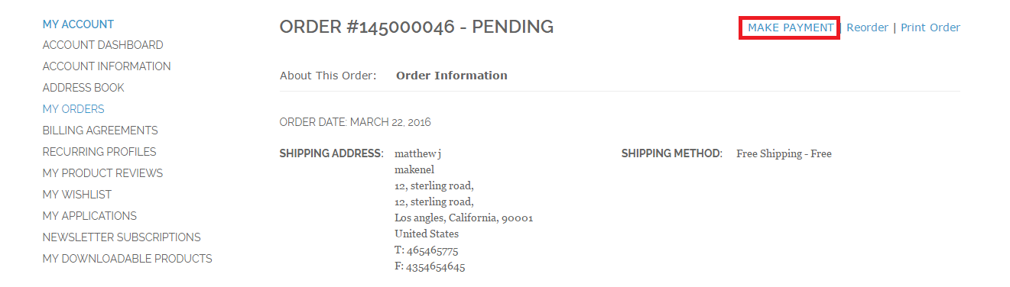1010x287 pixels.
Task: Select My Orders in the sidebar
Action: pos(73,109)
